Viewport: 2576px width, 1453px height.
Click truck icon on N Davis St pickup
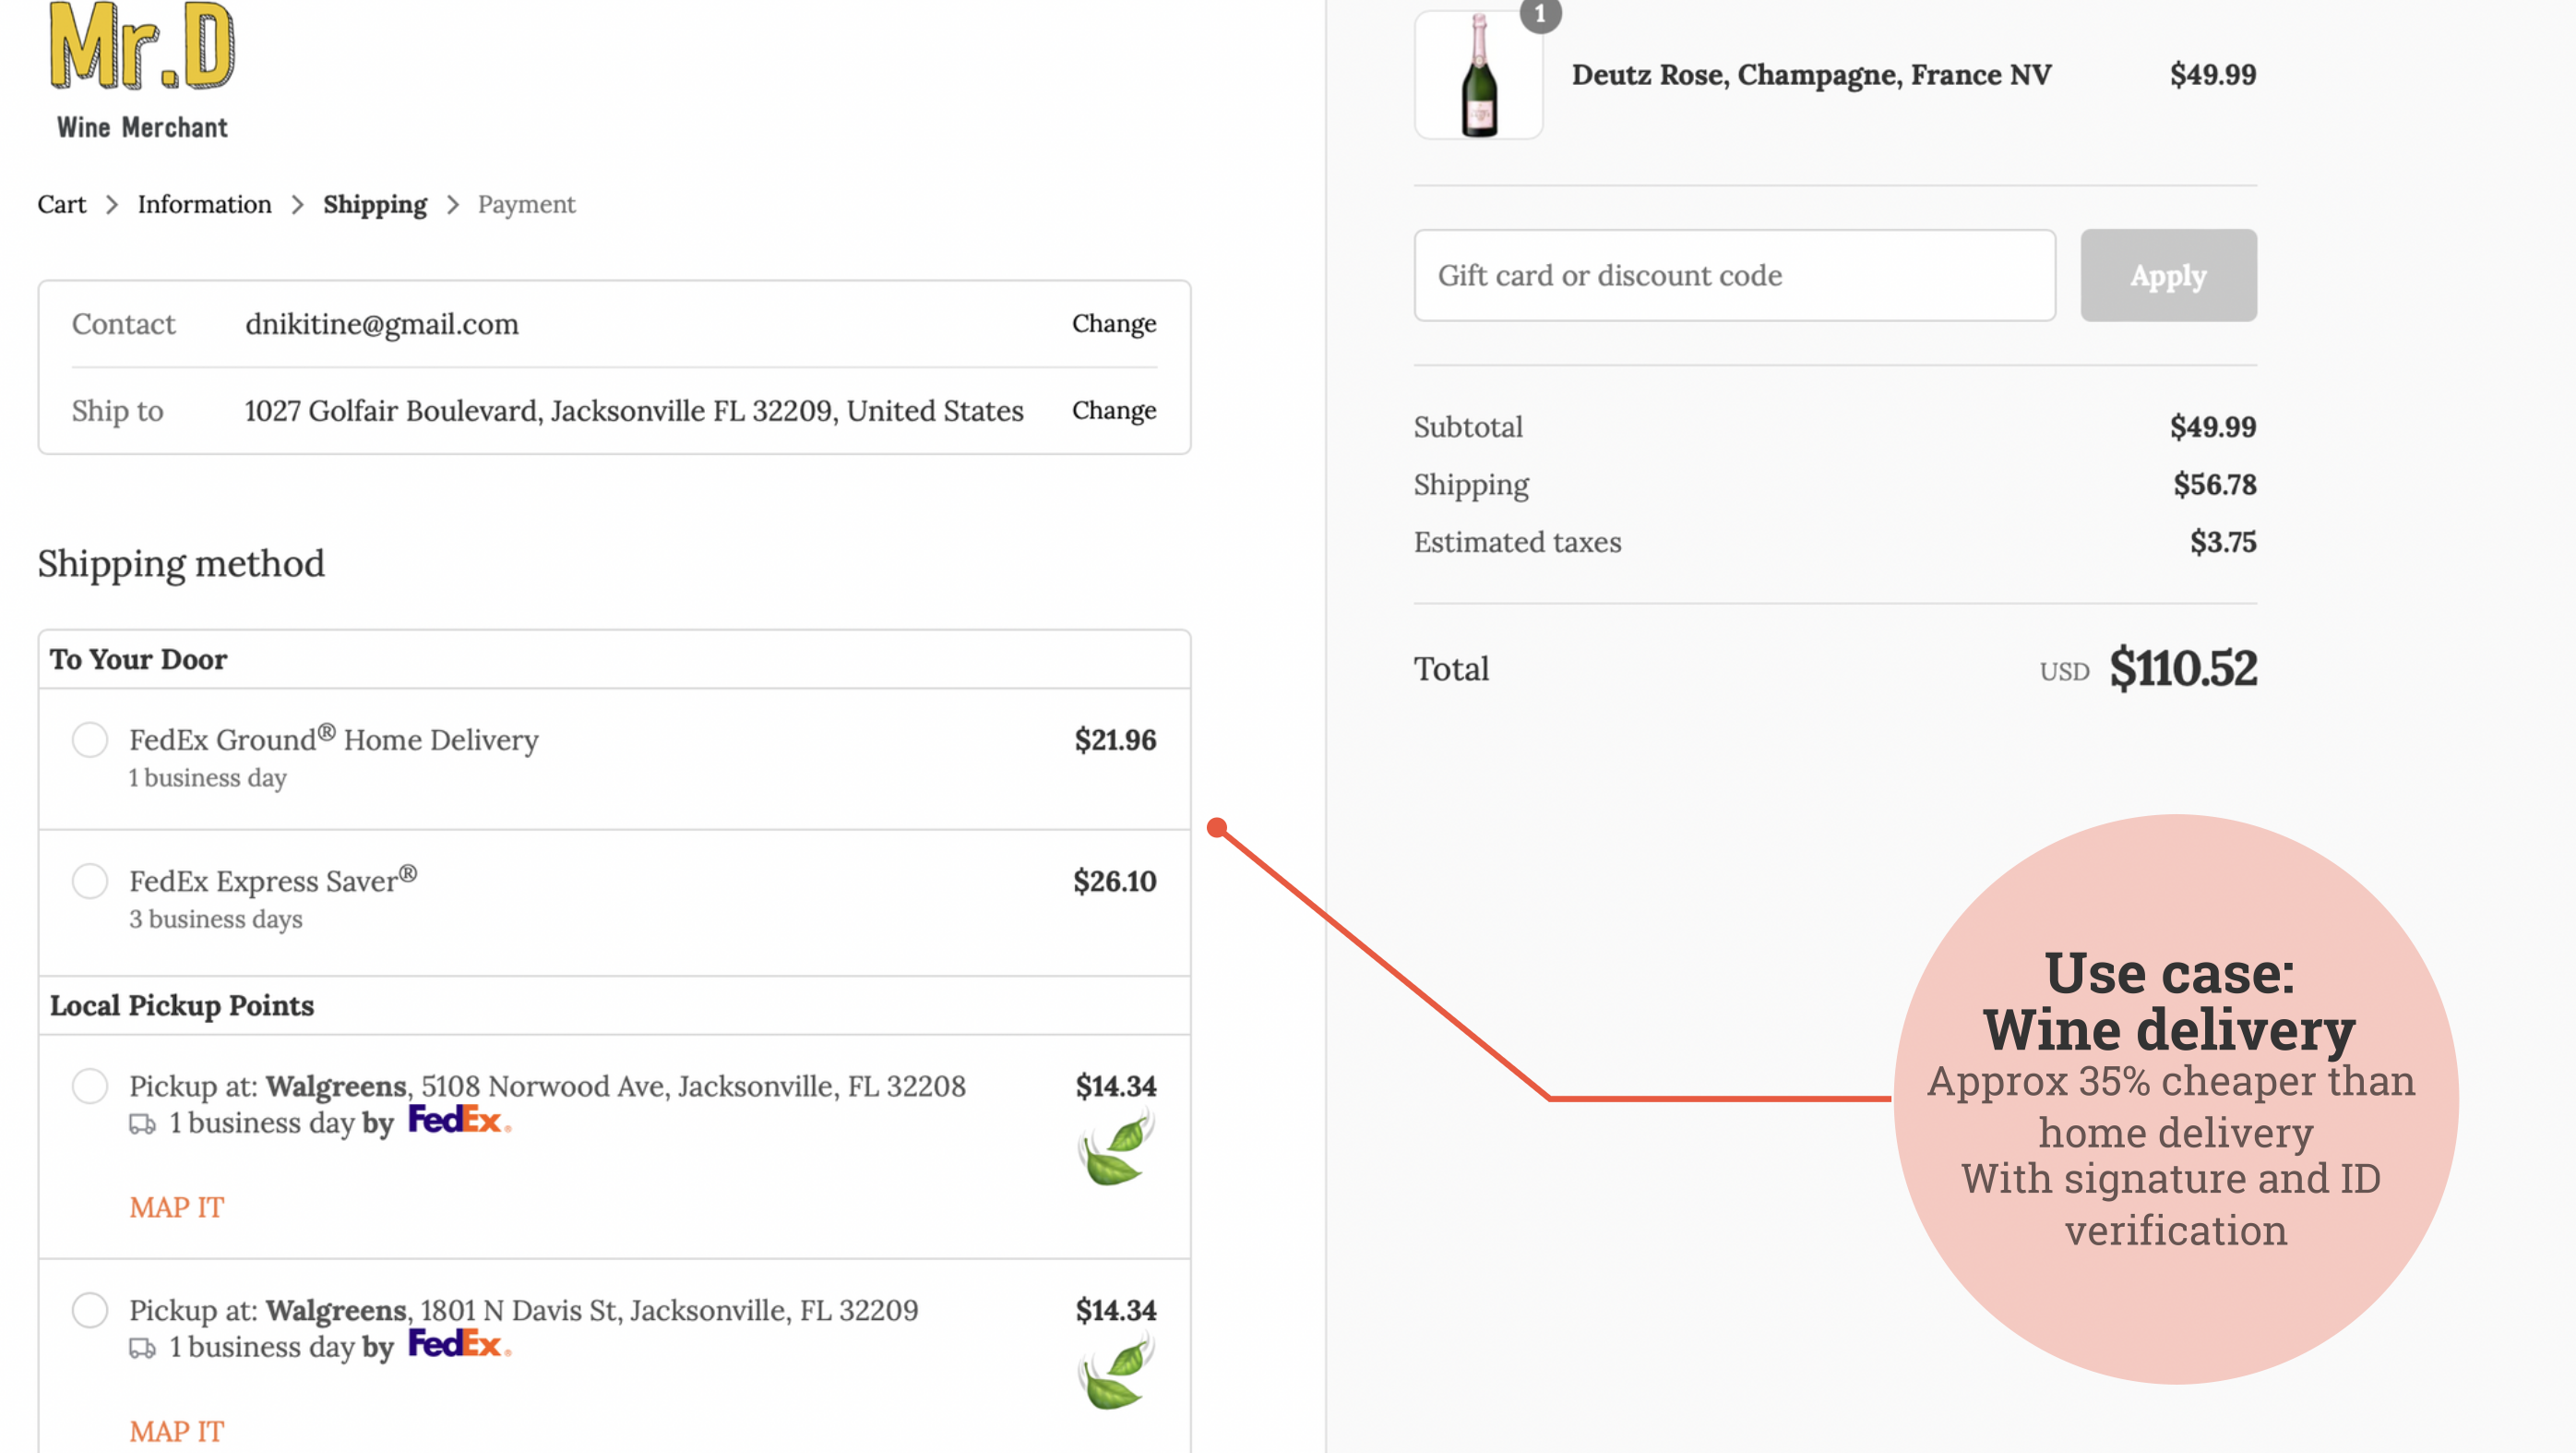pos(143,1349)
